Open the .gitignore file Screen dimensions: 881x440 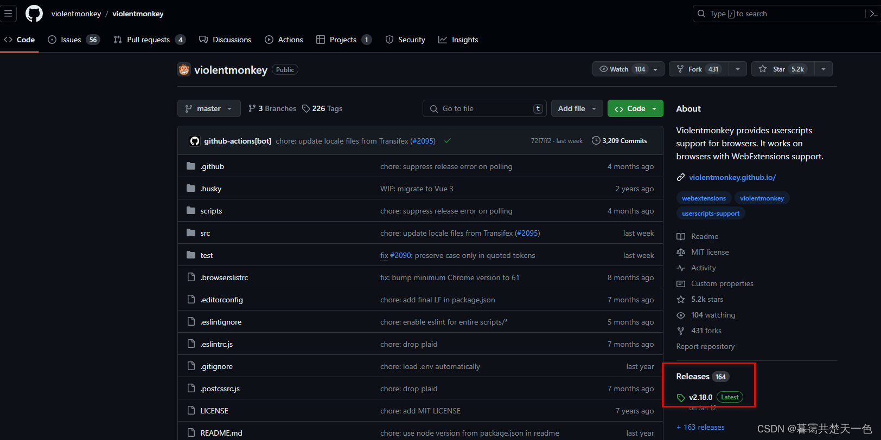pos(216,366)
